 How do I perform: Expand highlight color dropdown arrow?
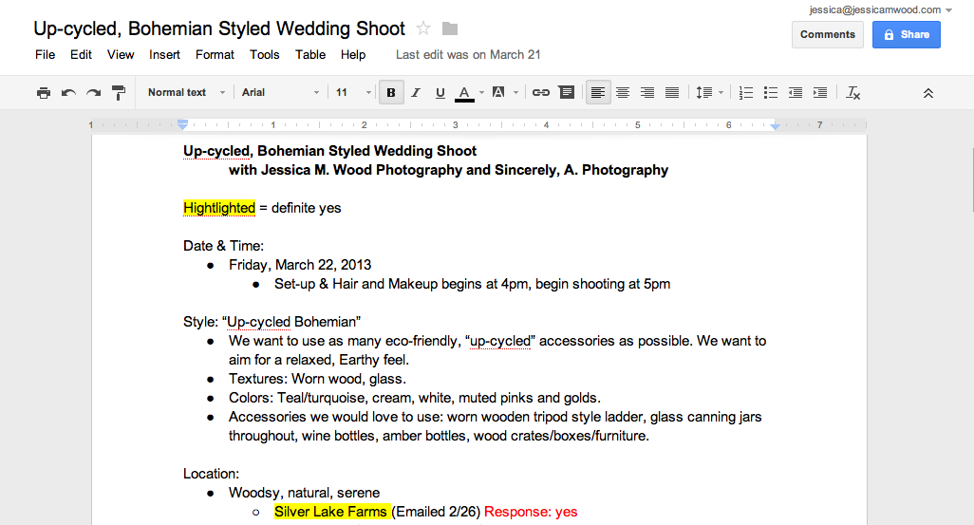click(x=515, y=93)
